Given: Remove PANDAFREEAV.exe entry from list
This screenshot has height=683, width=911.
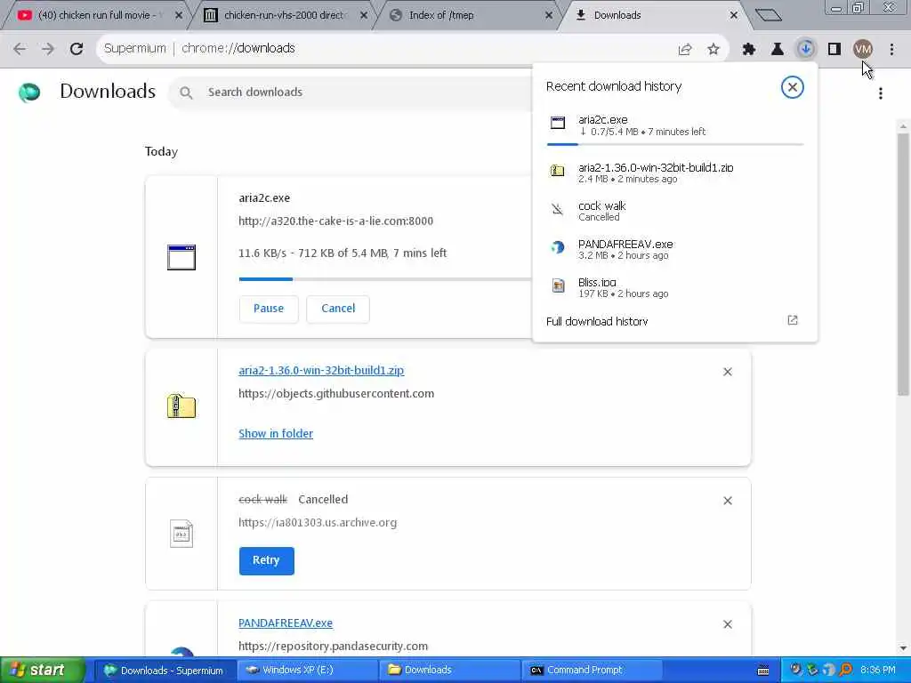Looking at the screenshot, I should click(728, 624).
